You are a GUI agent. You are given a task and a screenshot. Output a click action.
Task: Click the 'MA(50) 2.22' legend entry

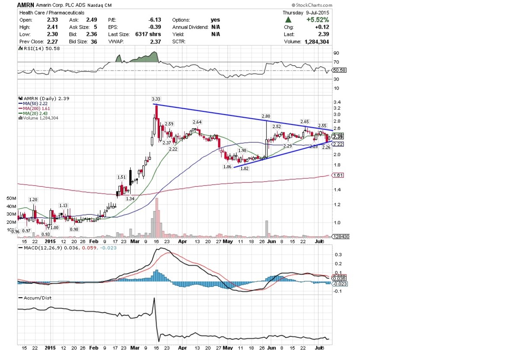(33, 104)
